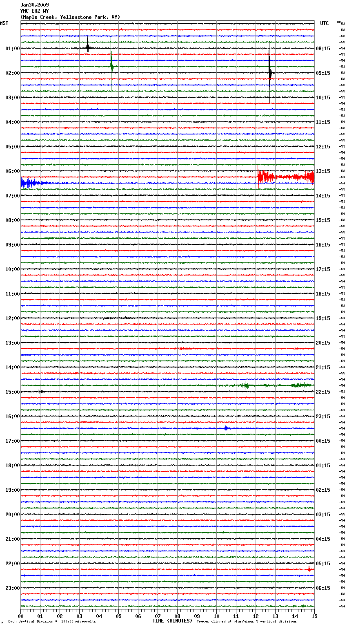
Task: Click the TIME (MINUTES) axis title
Action: pyautogui.click(x=172, y=621)
